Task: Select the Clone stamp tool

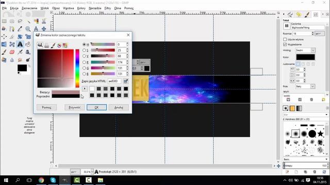Action: 4,60
